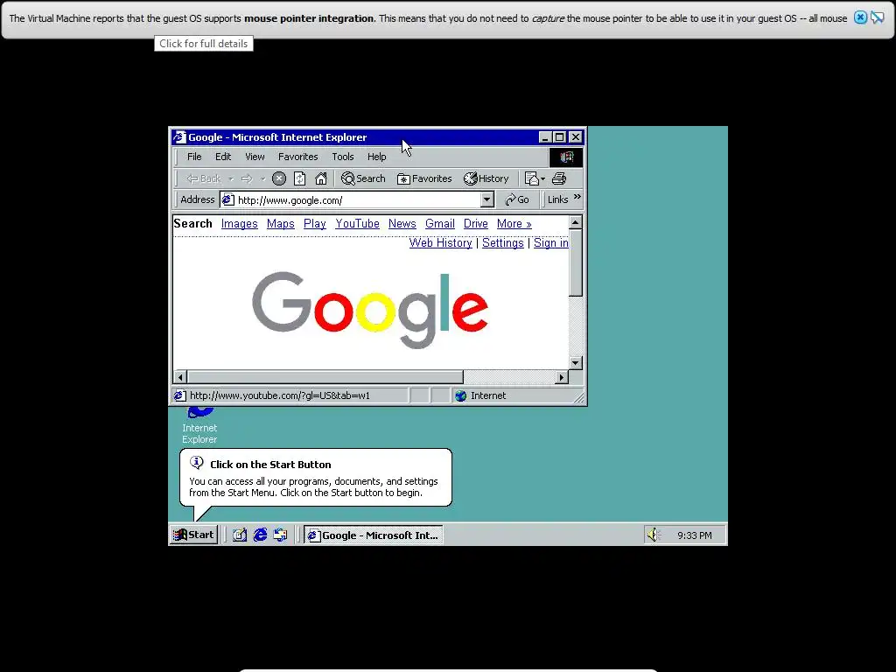Screen dimensions: 896x672
Task: Open the Mail button dropdown arrow
Action: click(x=542, y=178)
